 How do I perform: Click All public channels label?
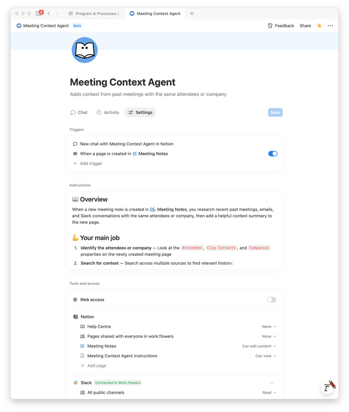tap(106, 392)
